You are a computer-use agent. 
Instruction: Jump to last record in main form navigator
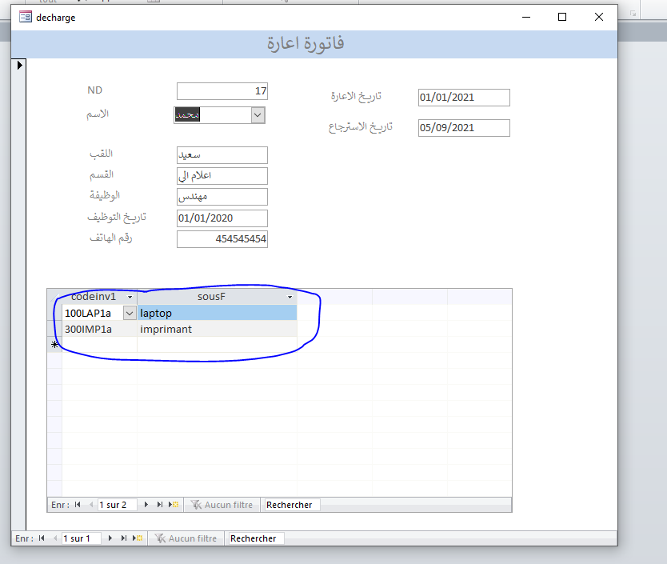pos(124,538)
